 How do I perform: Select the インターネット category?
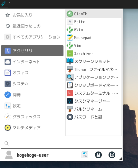tap(32, 62)
